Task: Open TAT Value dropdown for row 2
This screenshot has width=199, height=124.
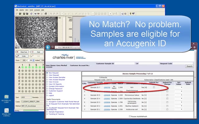Action: coord(178,91)
